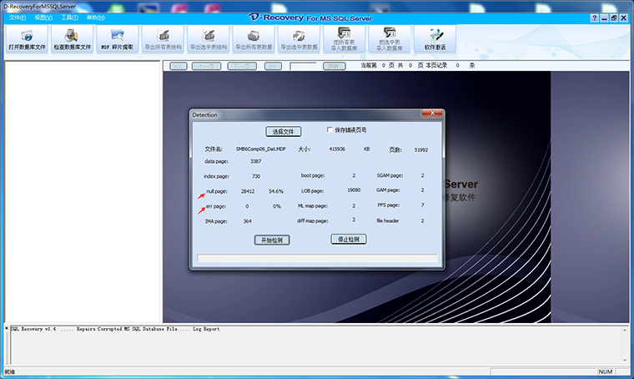Image resolution: width=634 pixels, height=379 pixels.
Task: Click the detection progress bar
Action: click(x=317, y=258)
